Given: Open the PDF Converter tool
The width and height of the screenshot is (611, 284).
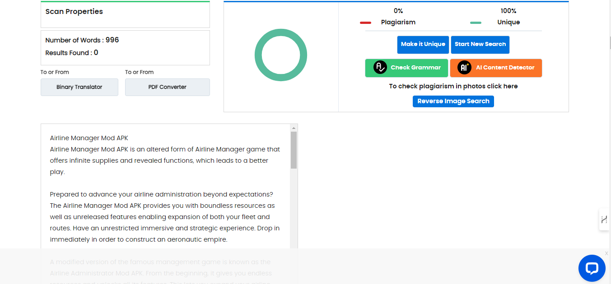Looking at the screenshot, I should [167, 87].
